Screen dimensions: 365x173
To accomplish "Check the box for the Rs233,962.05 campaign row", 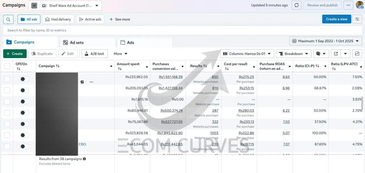I will pos(7,79).
